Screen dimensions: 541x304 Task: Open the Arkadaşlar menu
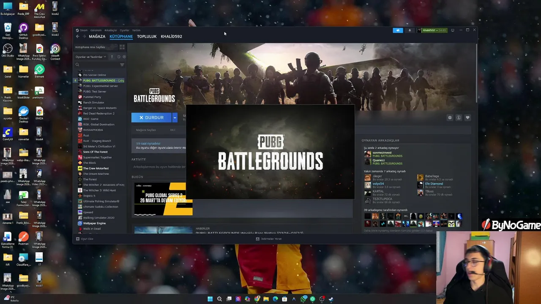[x=111, y=30]
